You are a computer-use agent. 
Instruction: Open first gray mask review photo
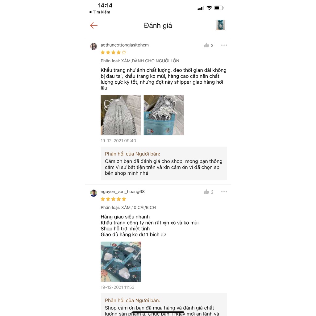(121, 115)
